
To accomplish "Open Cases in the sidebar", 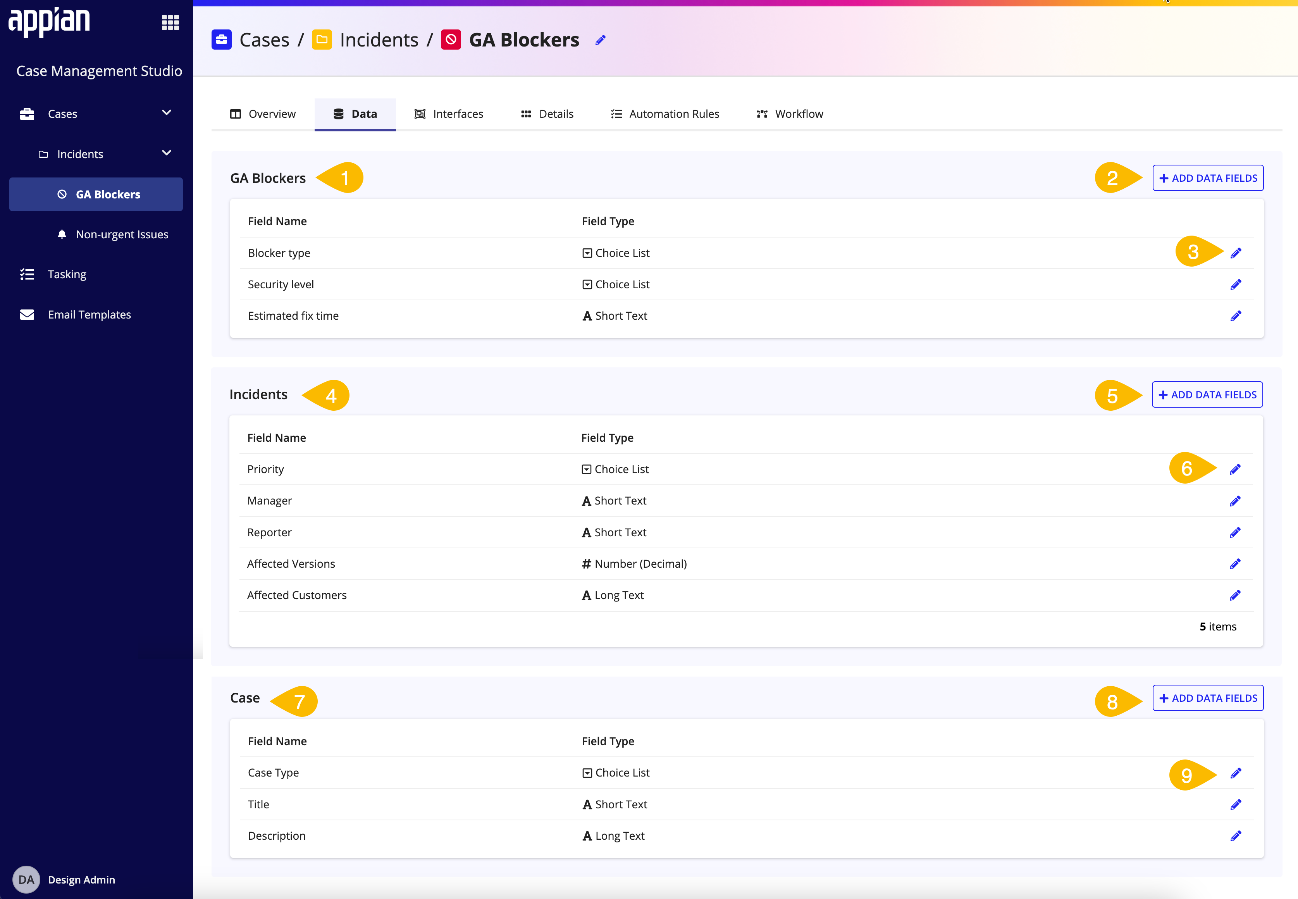I will click(62, 114).
